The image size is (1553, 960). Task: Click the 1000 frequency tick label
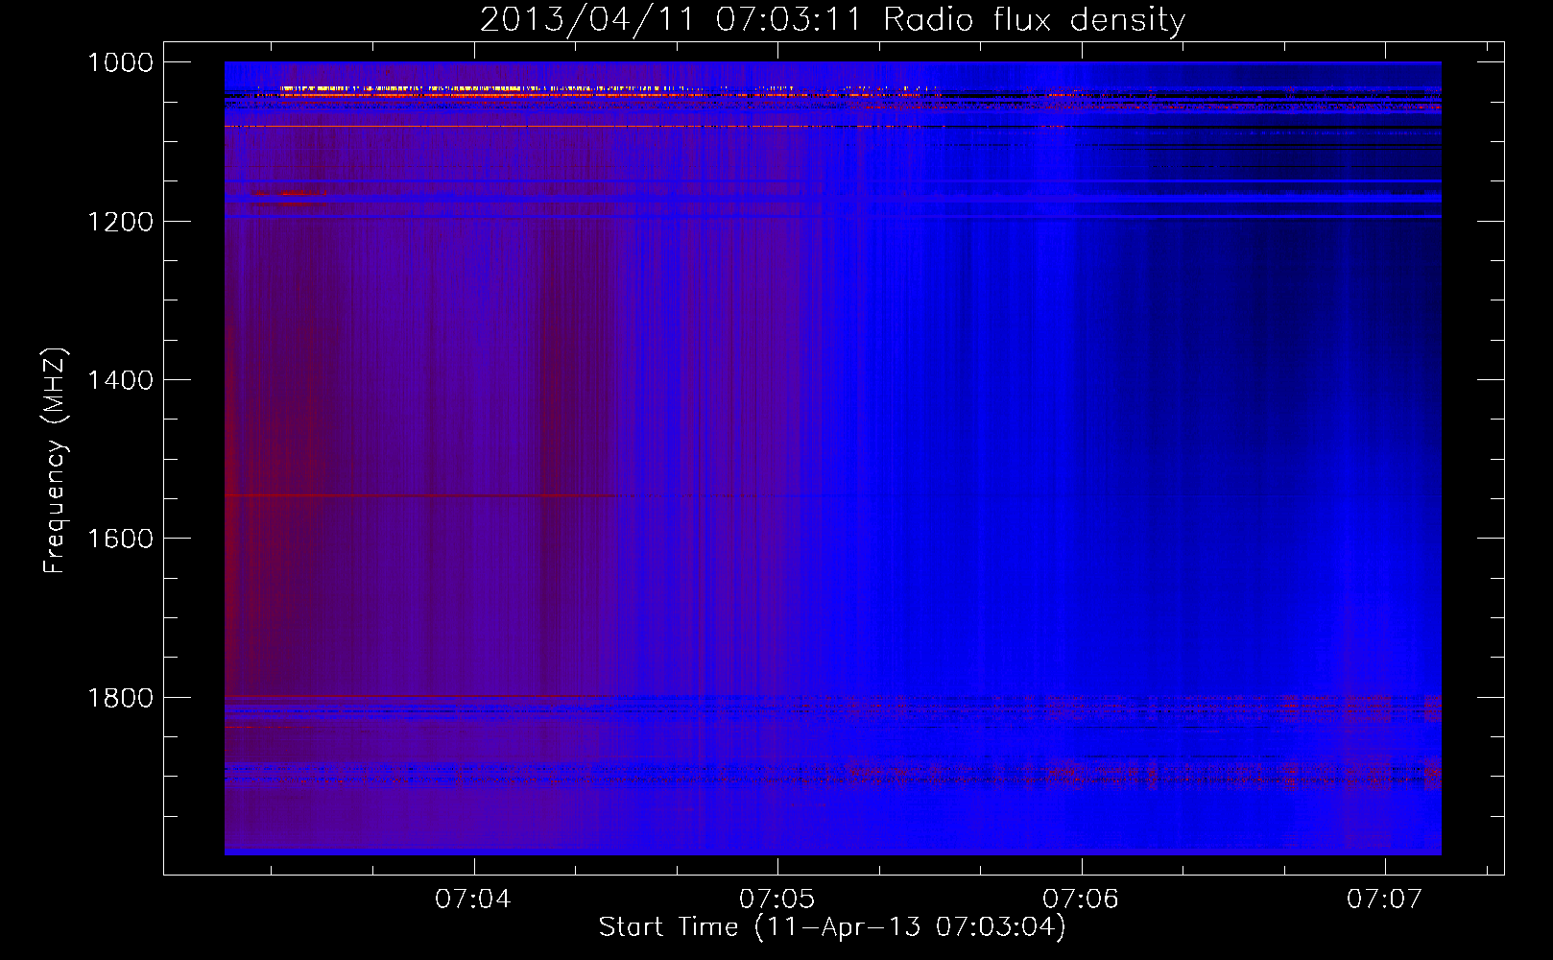click(121, 62)
